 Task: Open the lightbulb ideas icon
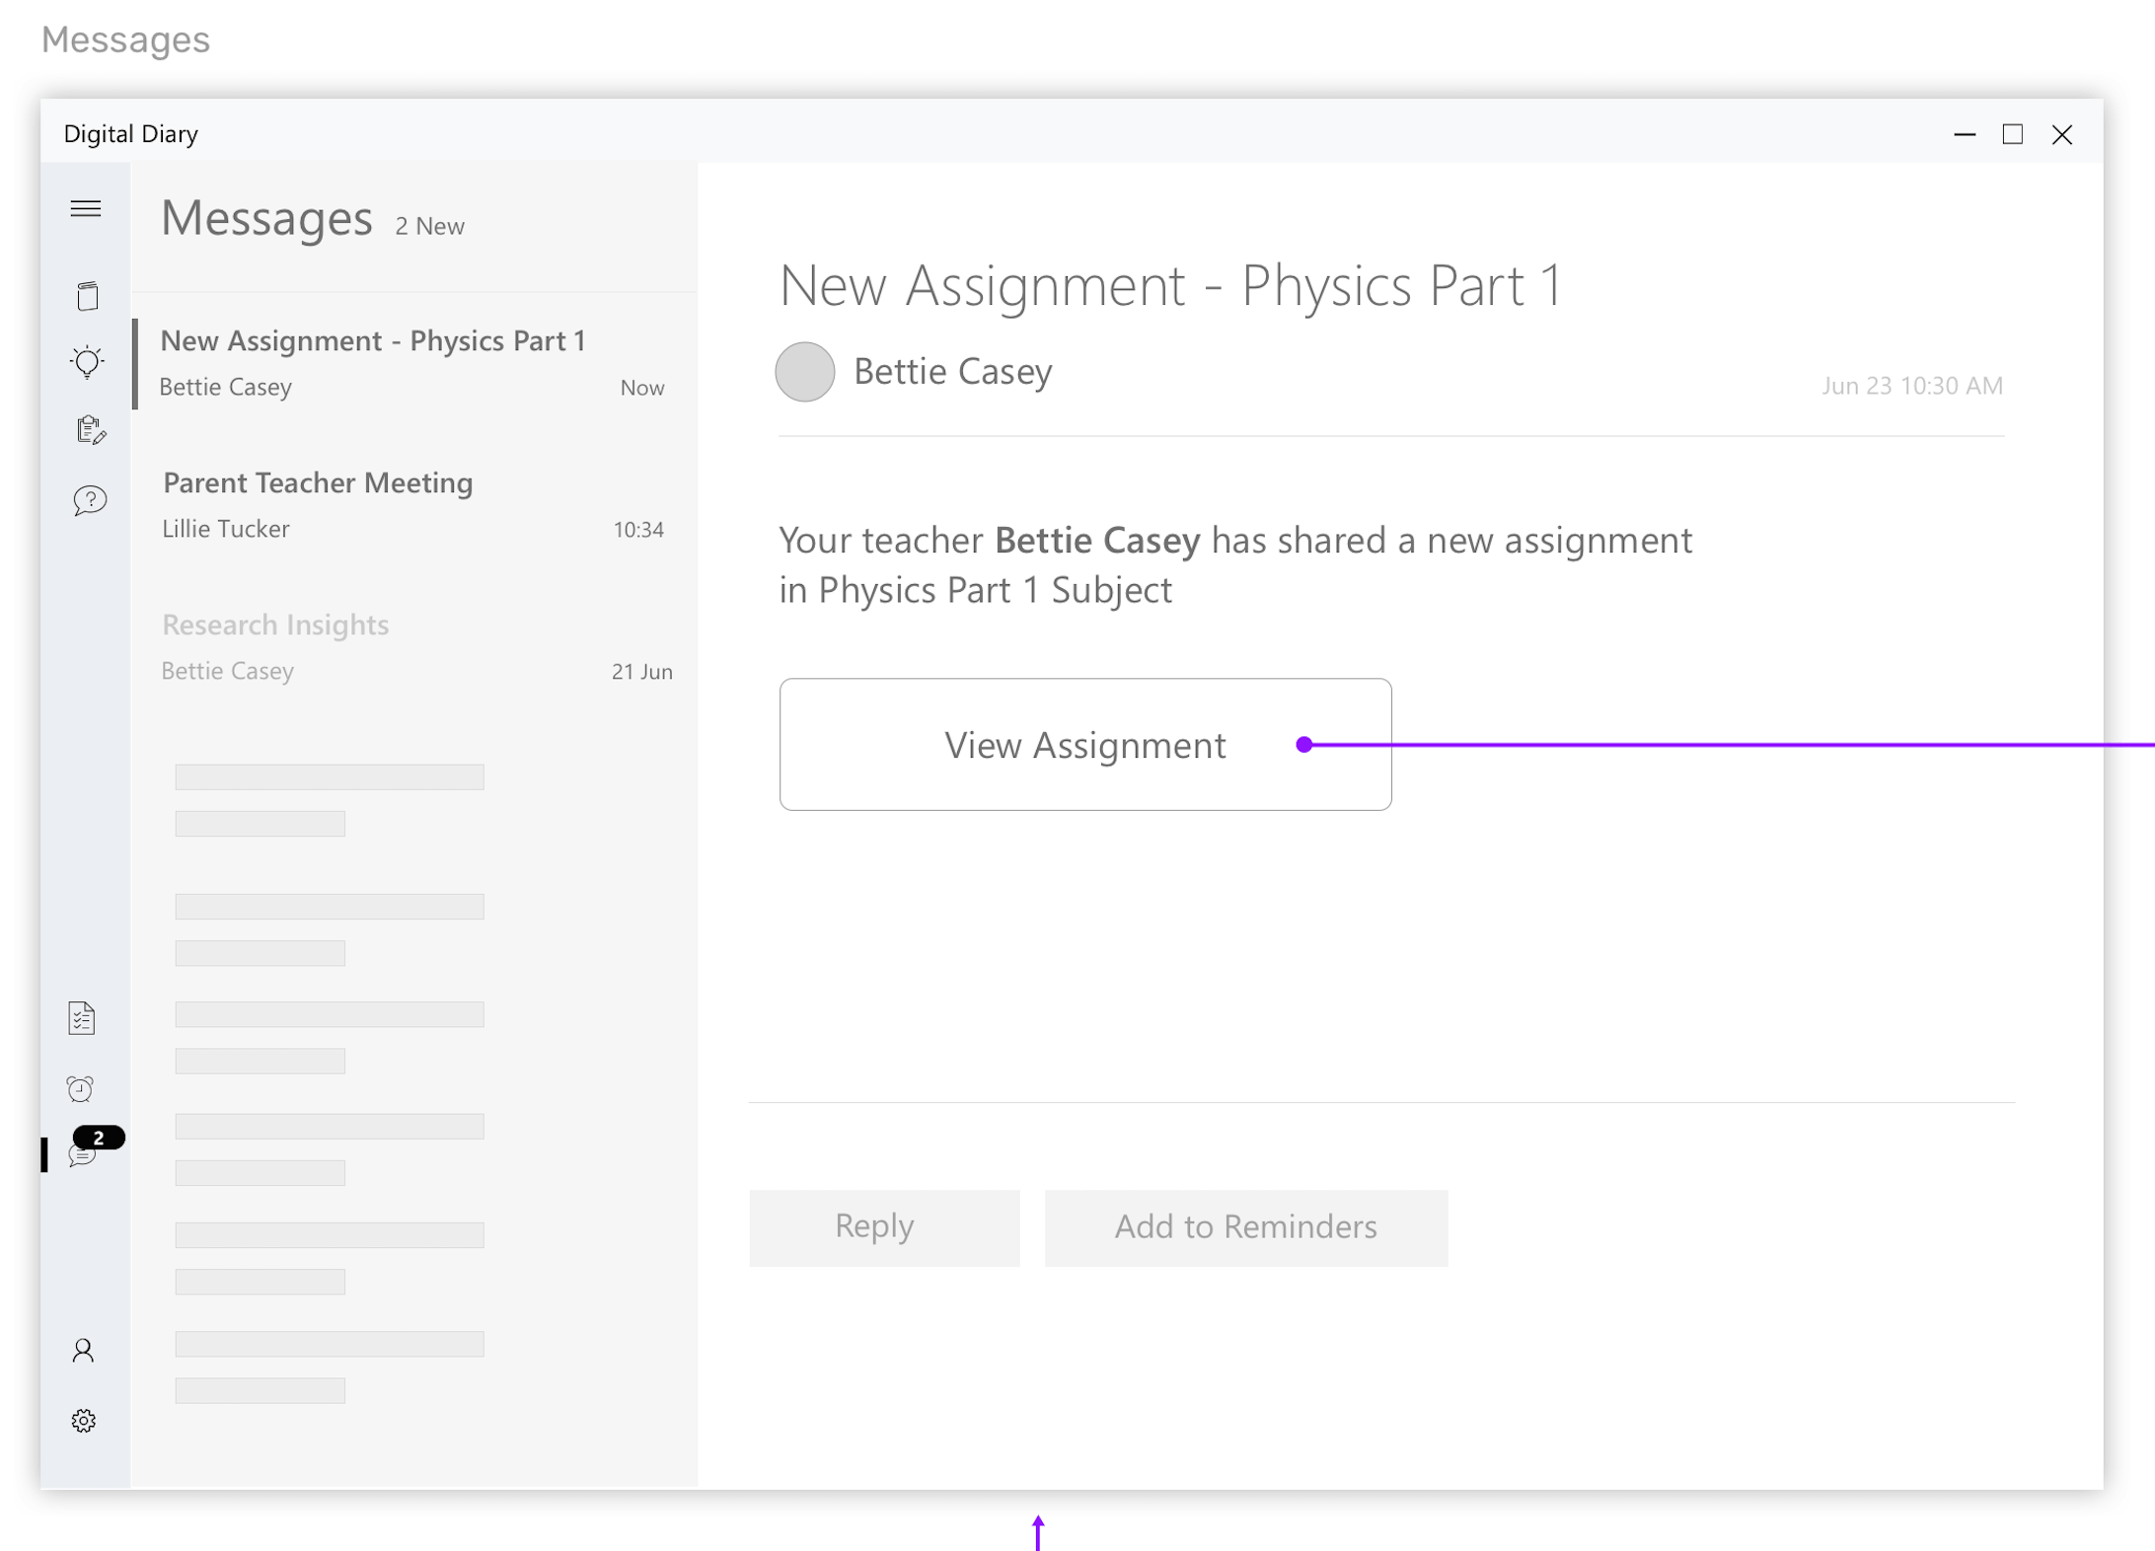pos(87,362)
